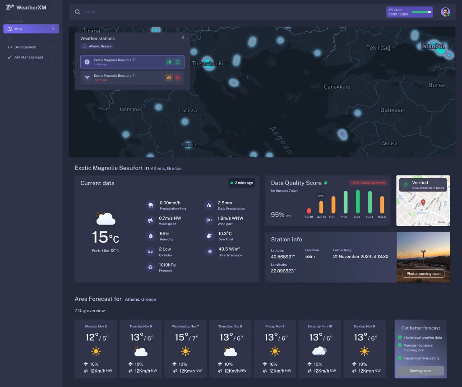Image resolution: width=462 pixels, height=387 pixels.
Task: Expand the API Management submenu arrow
Action: pos(53,57)
